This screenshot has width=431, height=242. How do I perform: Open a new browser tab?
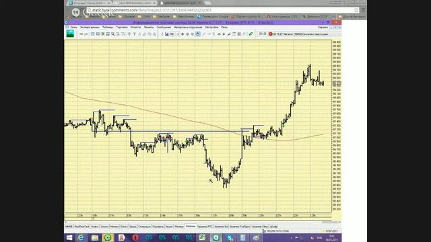pos(208,3)
